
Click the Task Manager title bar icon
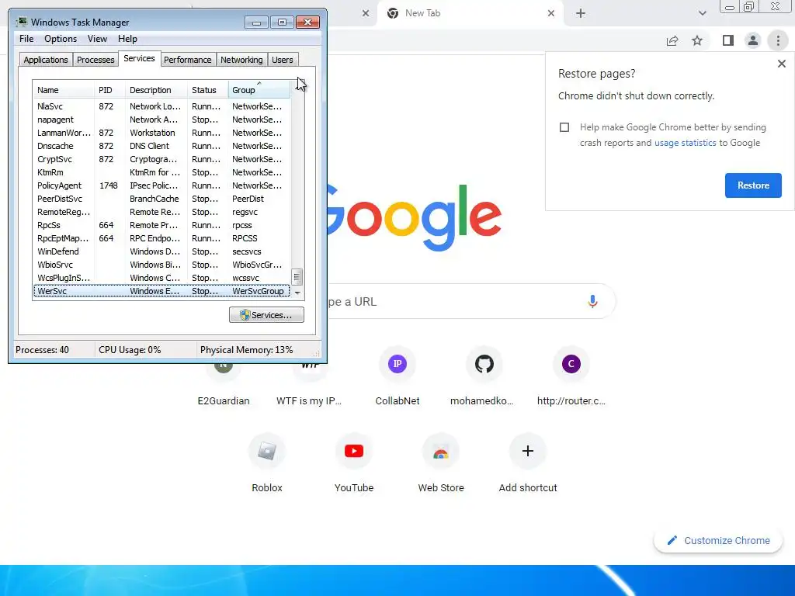(22, 23)
